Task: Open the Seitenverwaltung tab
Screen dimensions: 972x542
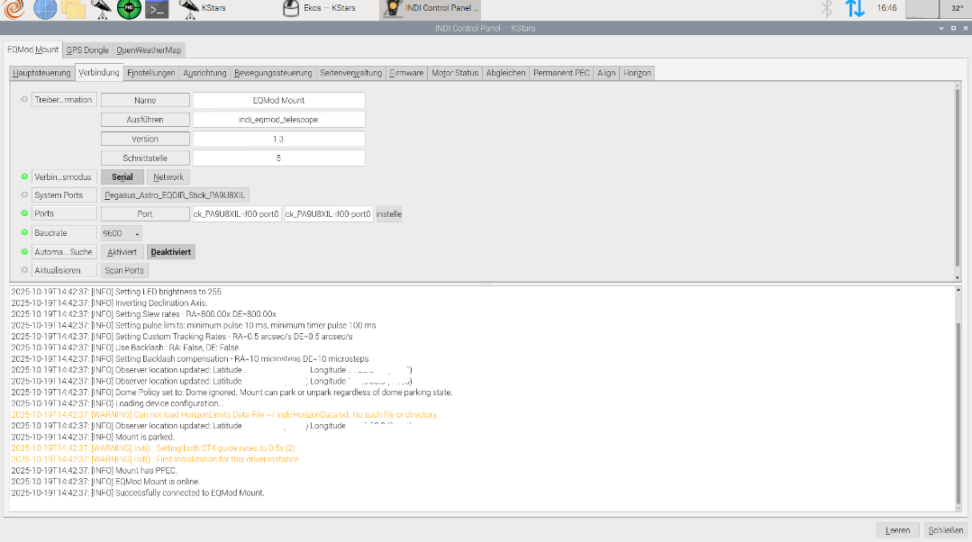Action: pyautogui.click(x=350, y=73)
